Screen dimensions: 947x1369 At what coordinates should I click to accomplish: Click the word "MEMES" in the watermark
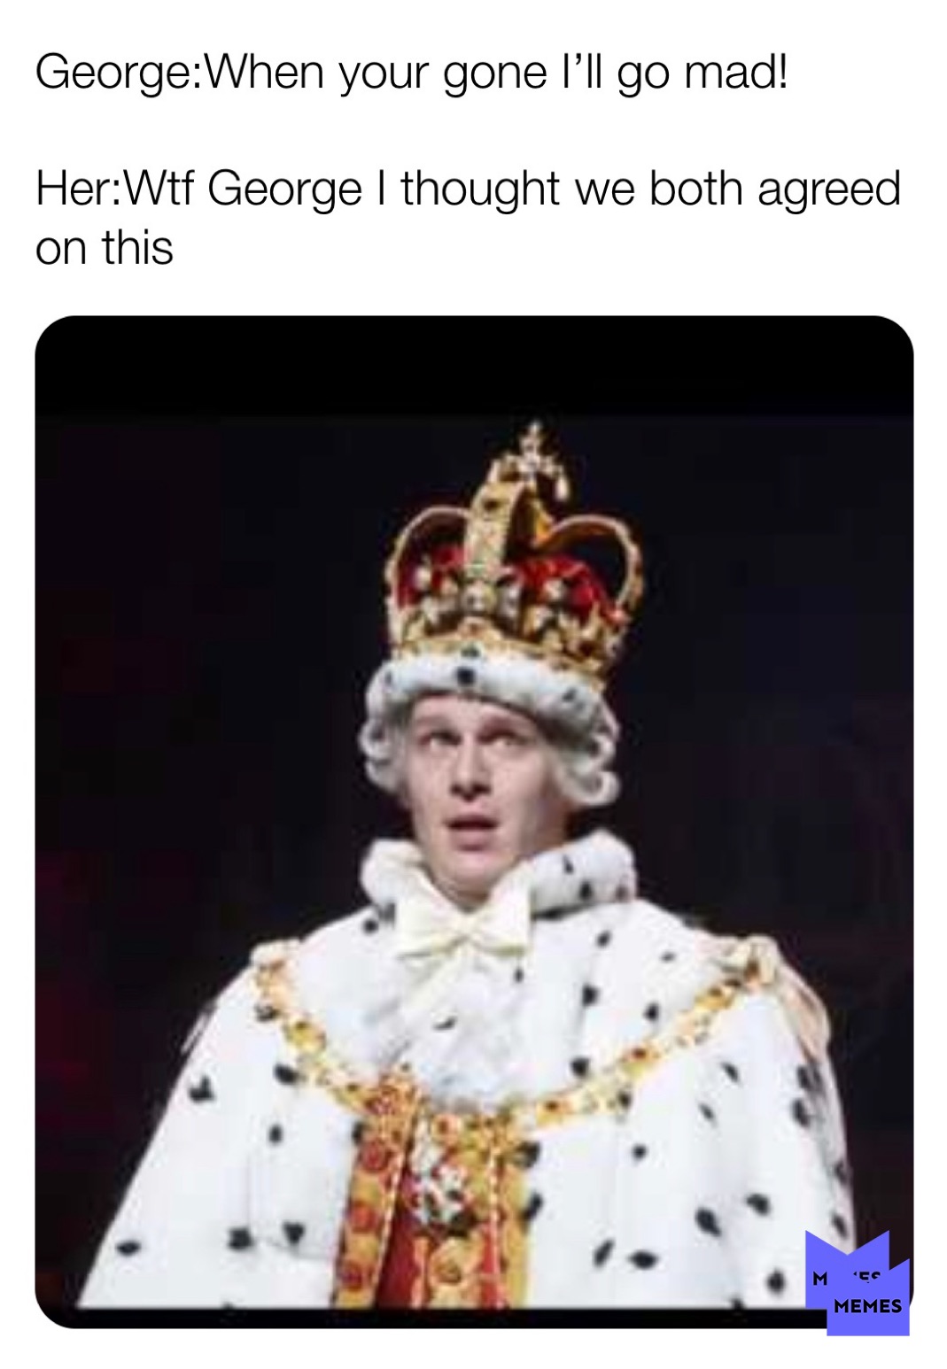[867, 1306]
